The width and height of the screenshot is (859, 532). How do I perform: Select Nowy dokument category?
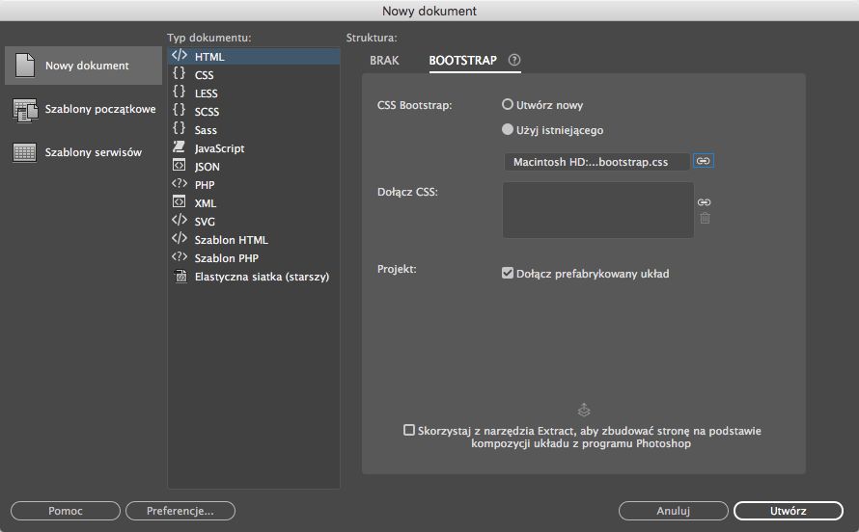(x=83, y=66)
